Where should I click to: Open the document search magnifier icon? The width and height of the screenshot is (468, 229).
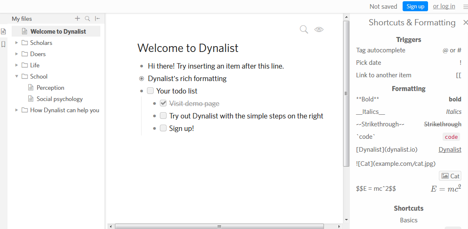304,29
